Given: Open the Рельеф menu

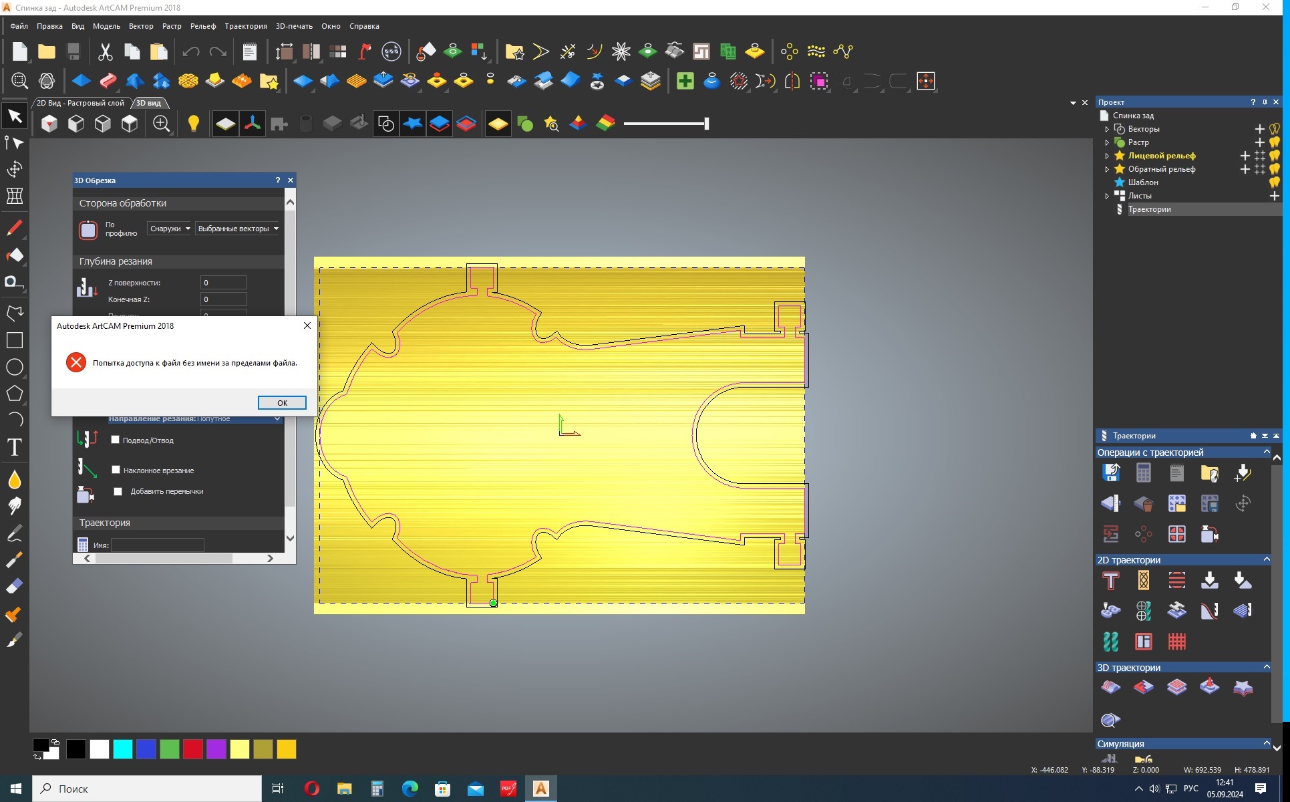Looking at the screenshot, I should tap(202, 26).
